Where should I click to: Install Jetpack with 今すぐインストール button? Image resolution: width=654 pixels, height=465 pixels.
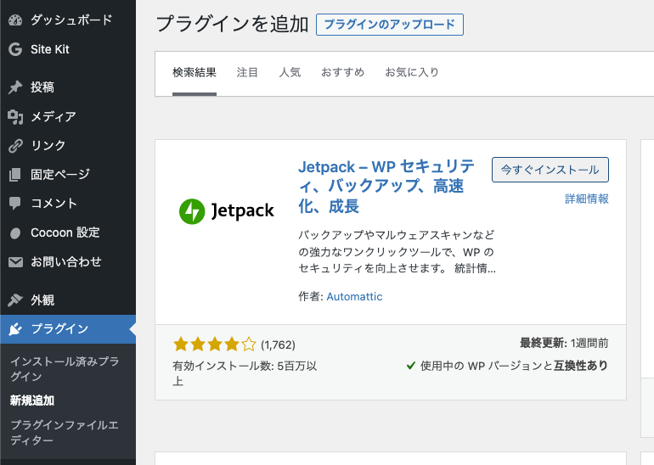click(550, 170)
